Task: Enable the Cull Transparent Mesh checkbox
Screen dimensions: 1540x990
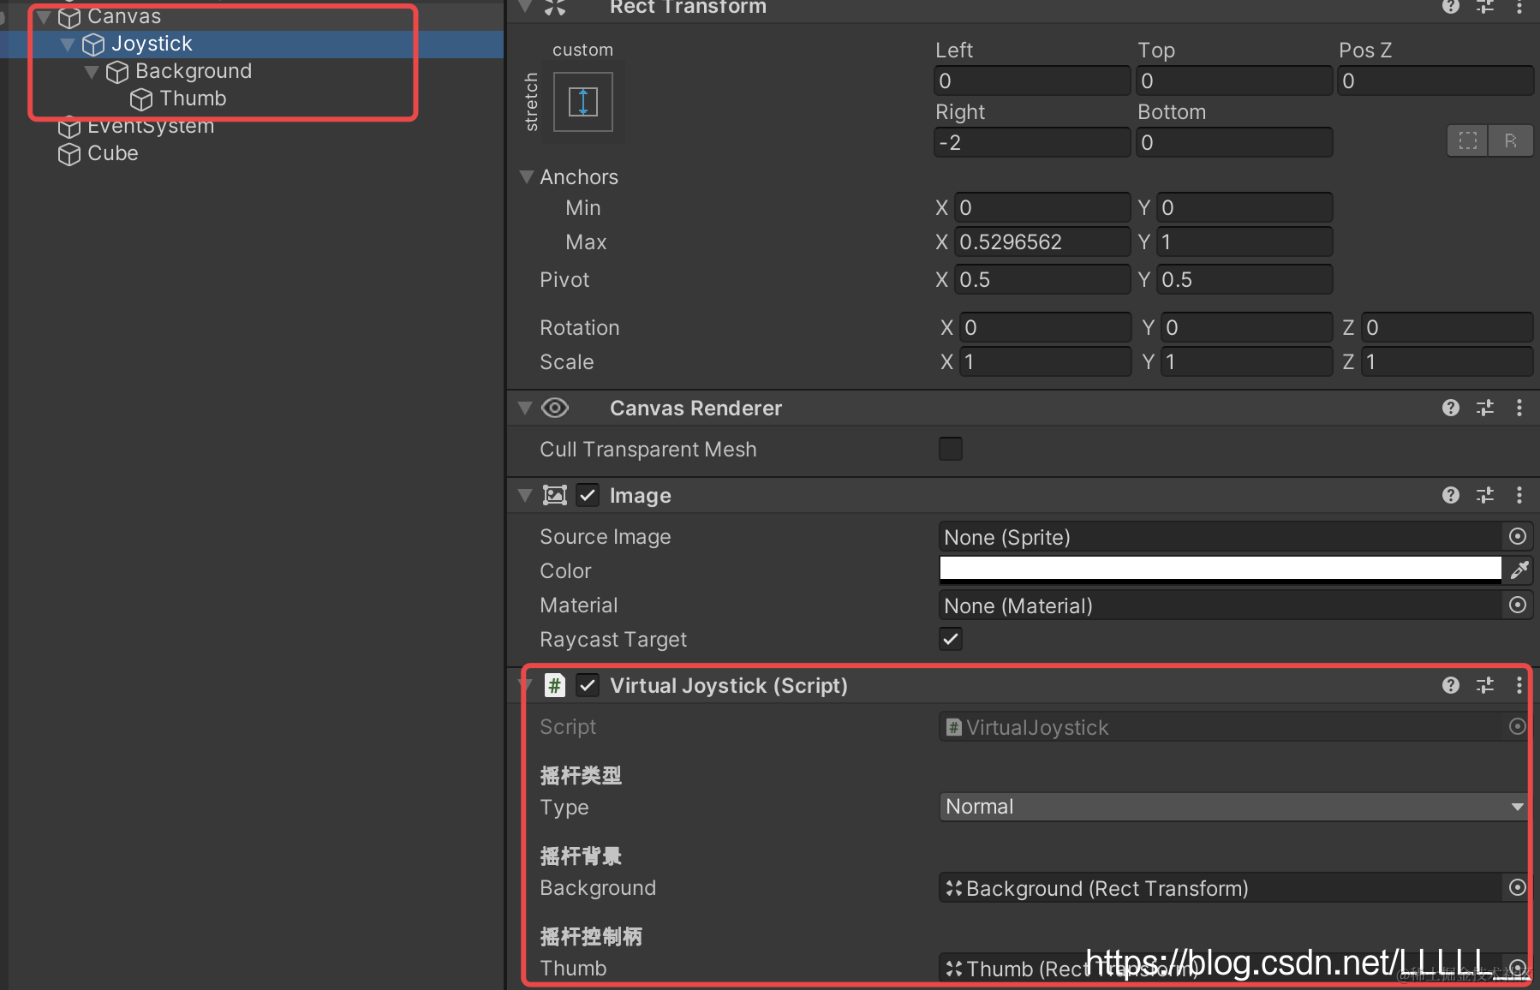Action: coord(951,449)
